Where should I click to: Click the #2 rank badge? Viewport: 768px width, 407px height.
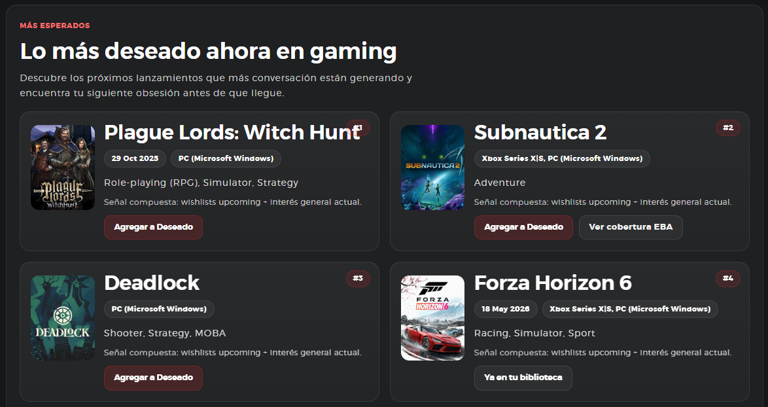tap(728, 128)
